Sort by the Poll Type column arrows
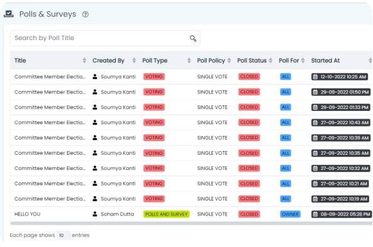Image resolution: width=373 pixels, height=247 pixels. (189, 60)
